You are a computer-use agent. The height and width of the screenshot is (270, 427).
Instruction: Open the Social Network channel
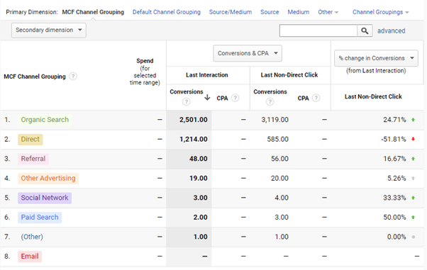point(45,198)
